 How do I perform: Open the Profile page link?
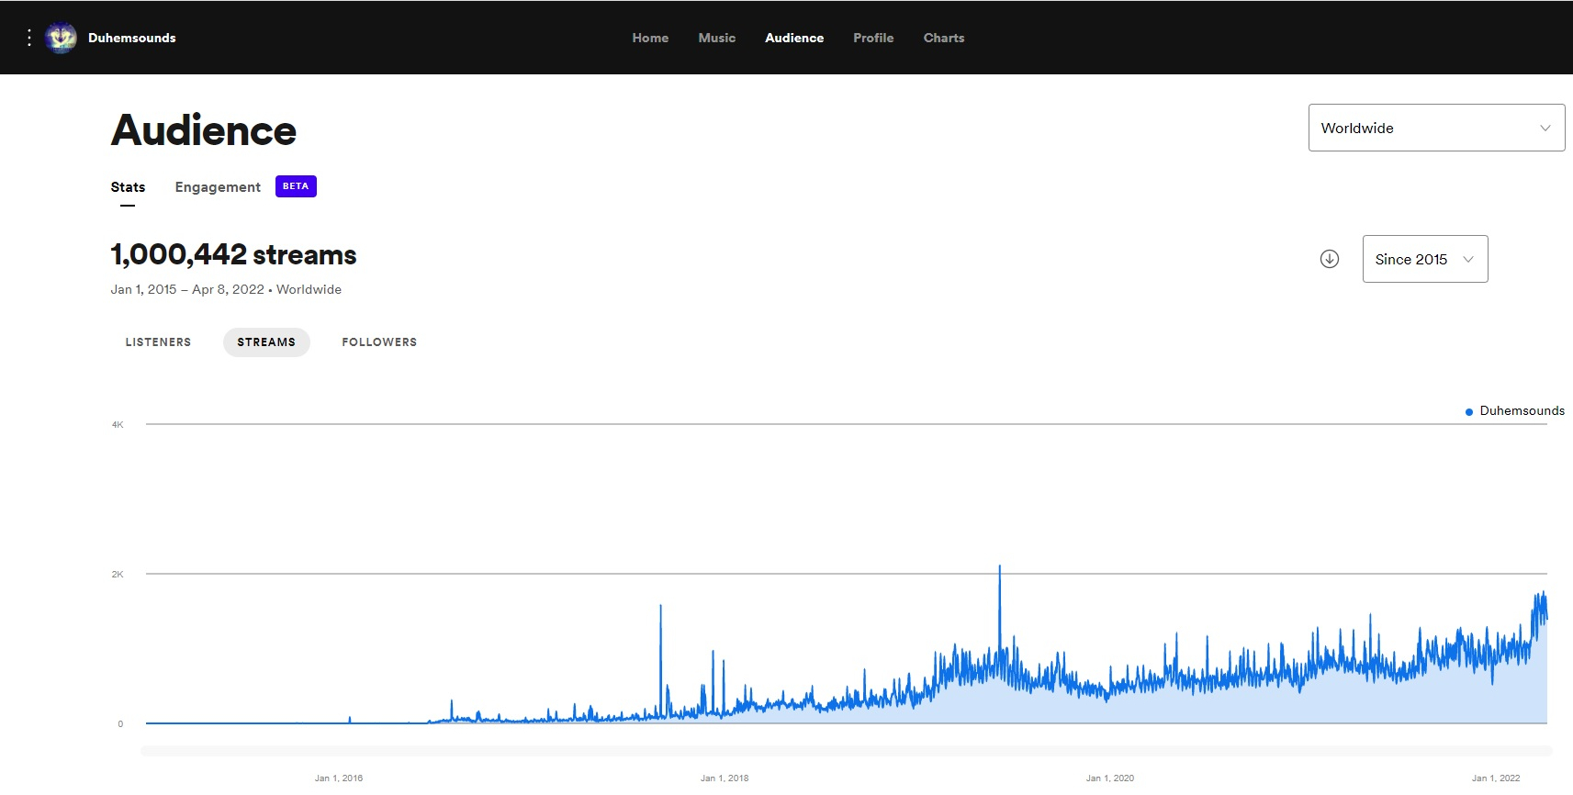click(872, 38)
